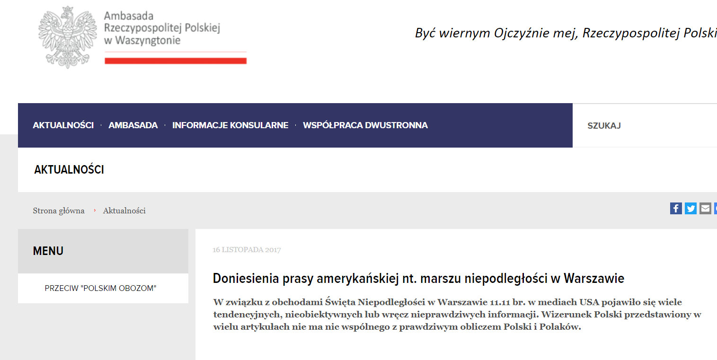Share the article on Twitter

tap(690, 208)
